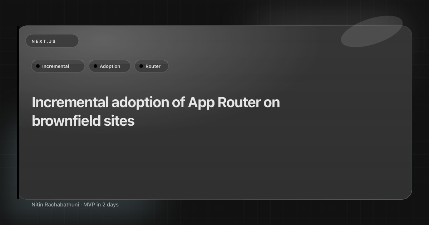Click the dot icon in the Incremental tag
The height and width of the screenshot is (225, 429).
pyautogui.click(x=38, y=66)
